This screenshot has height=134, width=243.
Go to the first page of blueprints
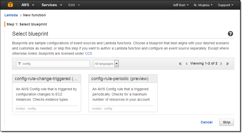click(180, 64)
